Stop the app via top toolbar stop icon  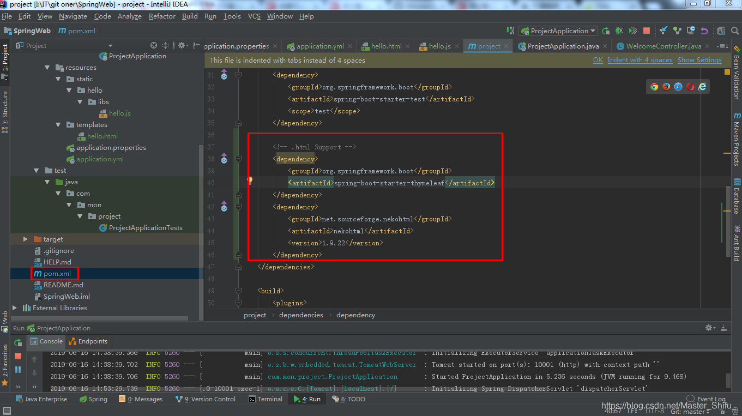click(647, 31)
